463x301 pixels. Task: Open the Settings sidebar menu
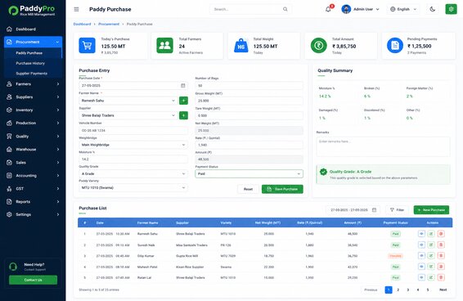(33, 214)
